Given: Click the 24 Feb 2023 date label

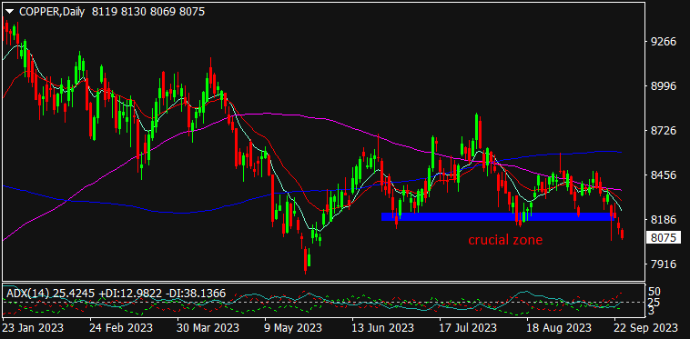Looking at the screenshot, I should tap(122, 327).
